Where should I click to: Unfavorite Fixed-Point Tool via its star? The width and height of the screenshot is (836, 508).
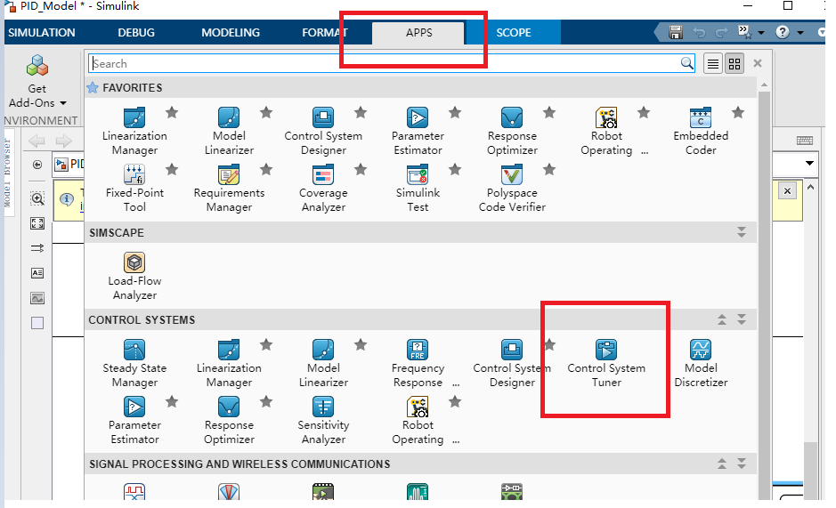click(x=172, y=170)
